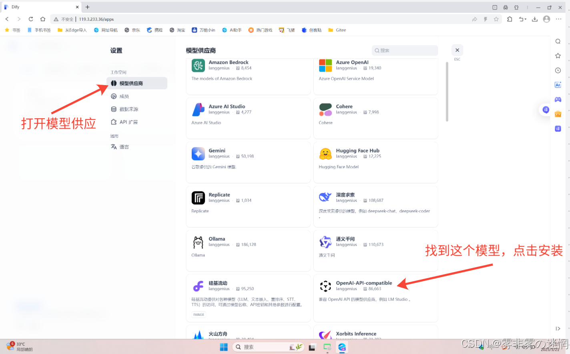Open the 成员 members section
The height and width of the screenshot is (354, 570).
coord(120,96)
